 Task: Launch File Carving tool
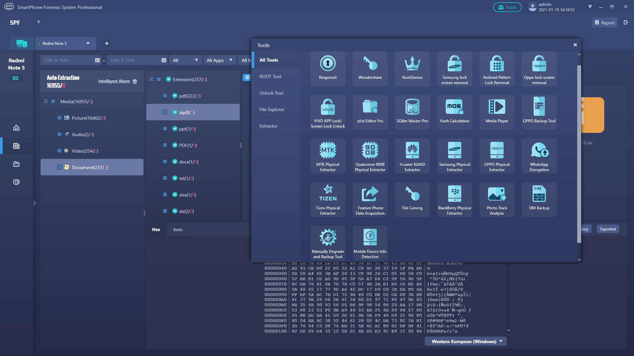pos(412,199)
